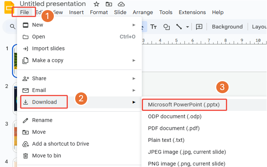Click the Email envelope icon
The width and height of the screenshot is (267, 167).
(26, 90)
